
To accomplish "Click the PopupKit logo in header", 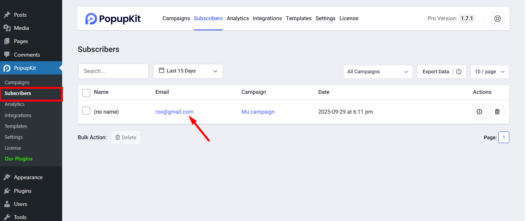I will (113, 19).
